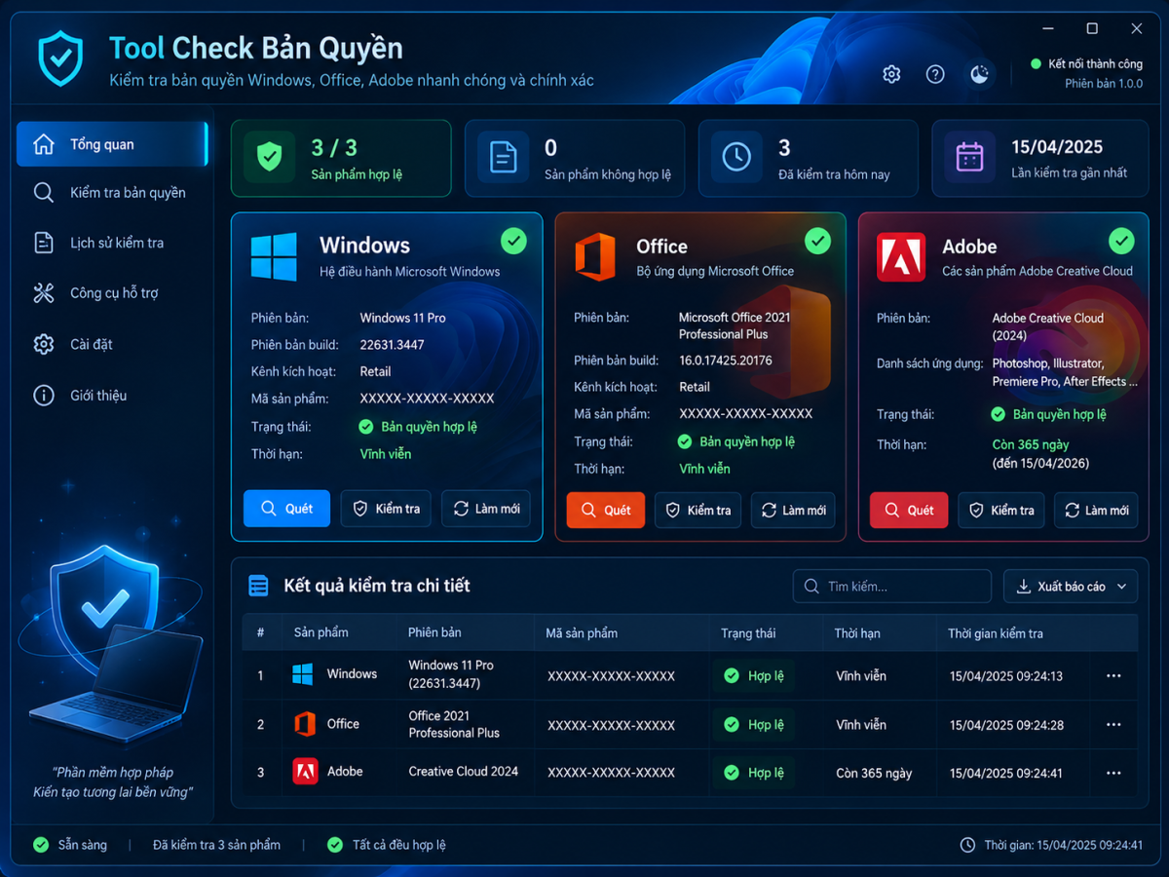
Task: Click Đã kiểm tra 3 sản phẩm status text
Action: [216, 845]
